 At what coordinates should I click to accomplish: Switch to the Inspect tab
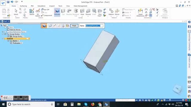pyautogui.click(x=52, y=6)
